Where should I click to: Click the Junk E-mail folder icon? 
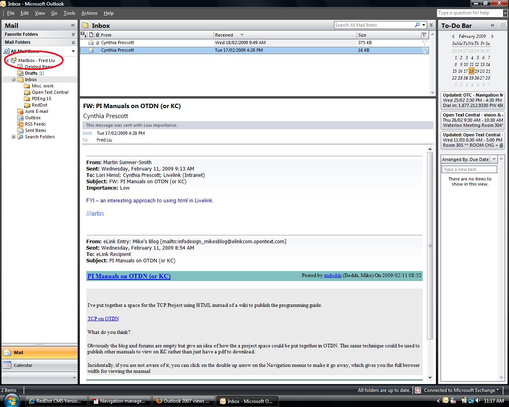[x=20, y=111]
